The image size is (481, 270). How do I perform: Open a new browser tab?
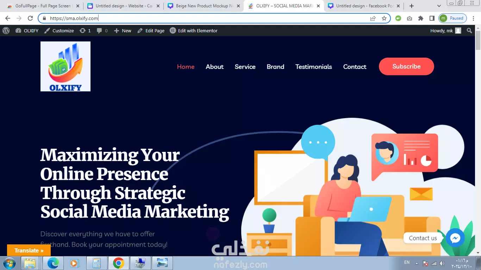pyautogui.click(x=412, y=6)
